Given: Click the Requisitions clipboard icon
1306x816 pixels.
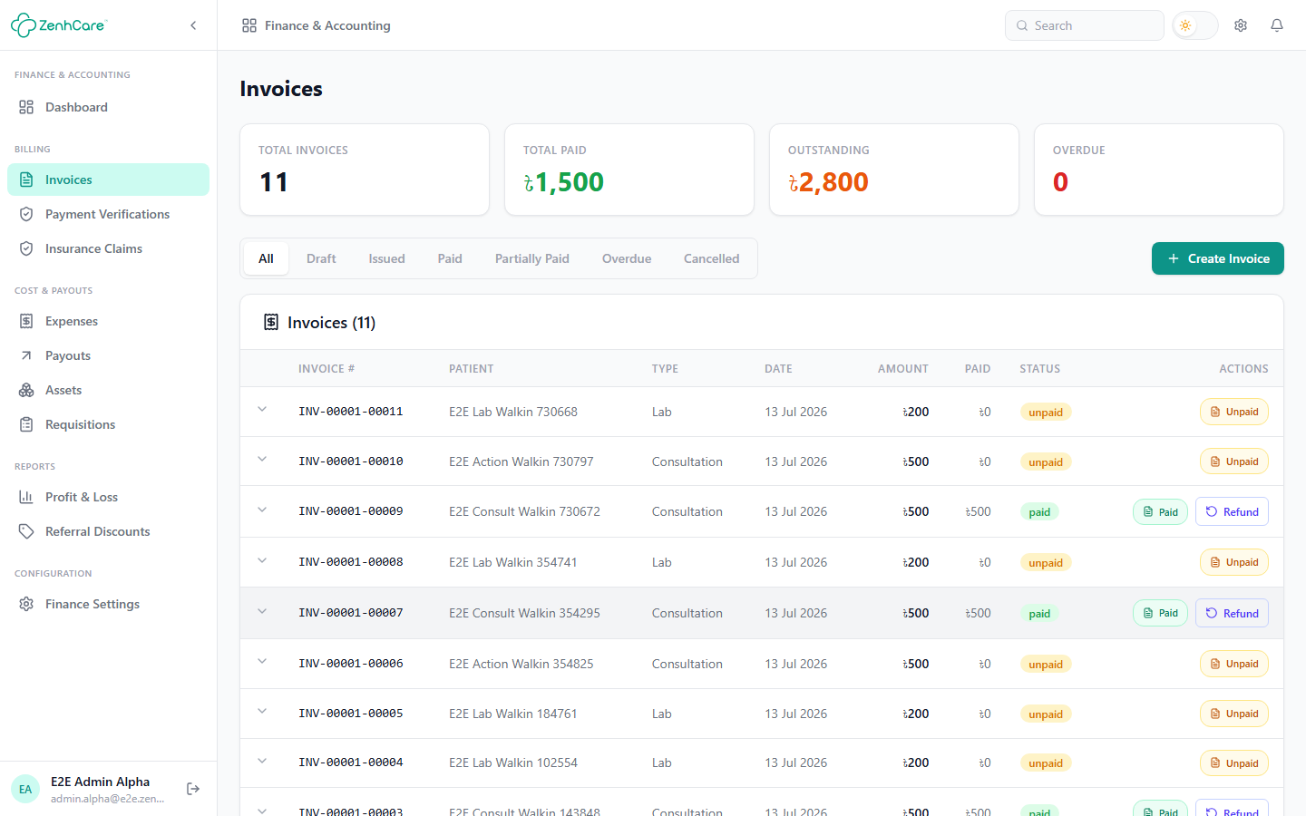Looking at the screenshot, I should tap(26, 424).
